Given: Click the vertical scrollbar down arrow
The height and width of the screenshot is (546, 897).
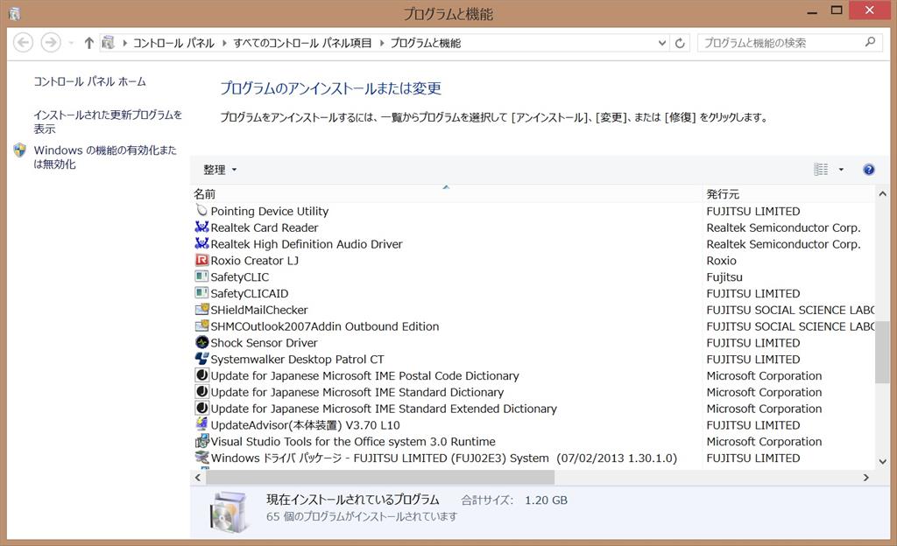Looking at the screenshot, I should point(882,461).
